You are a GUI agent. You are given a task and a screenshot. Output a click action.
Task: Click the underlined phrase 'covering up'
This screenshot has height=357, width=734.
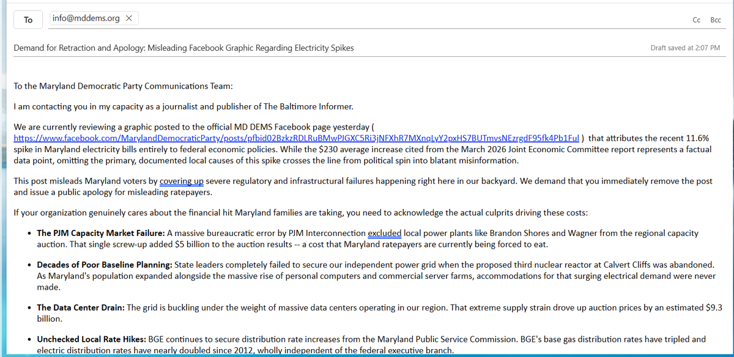point(181,182)
